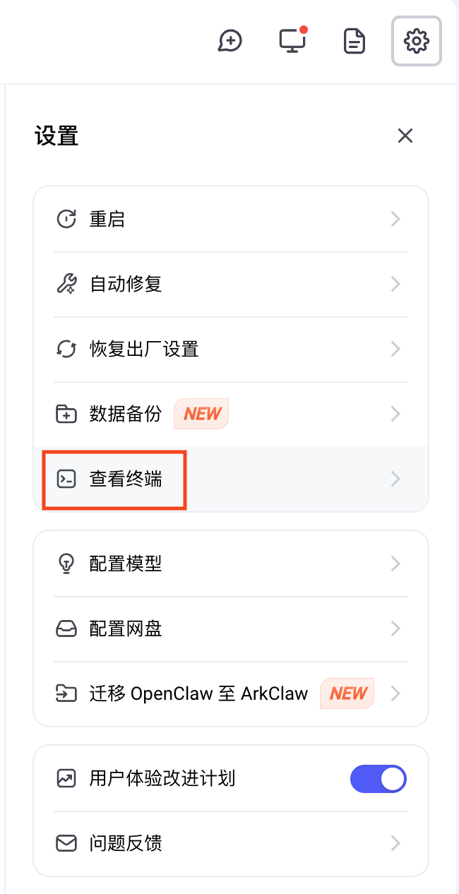
Task: Click the chevron on 数据备份 row
Action: coord(395,414)
